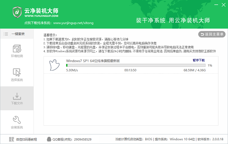The height and width of the screenshot is (144, 228).
Task: Click the ghost system image icon
Action: pyautogui.click(x=55, y=65)
